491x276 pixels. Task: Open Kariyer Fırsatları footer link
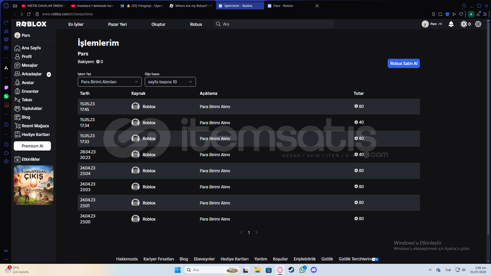[x=159, y=259]
